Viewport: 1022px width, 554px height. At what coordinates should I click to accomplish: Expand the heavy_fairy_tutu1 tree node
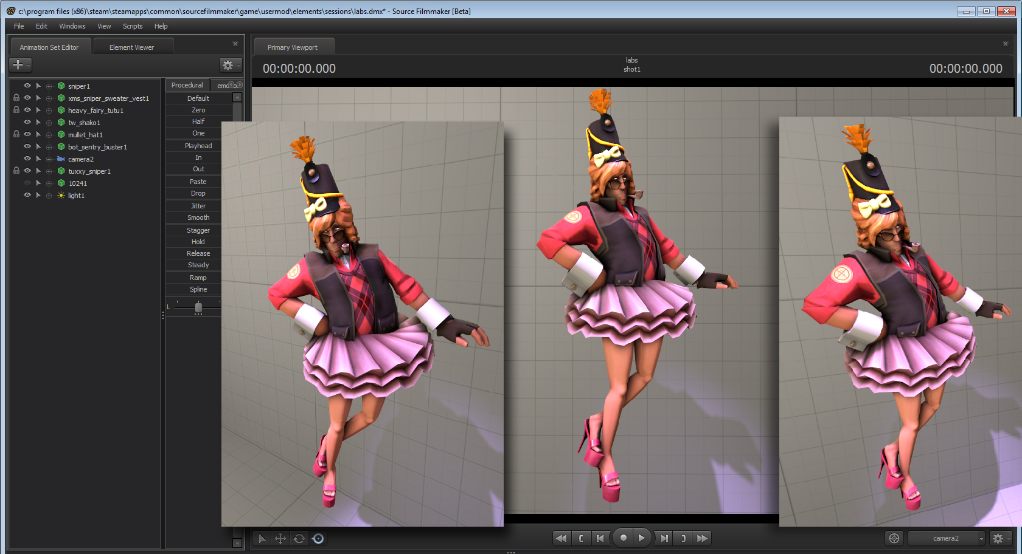(49, 111)
